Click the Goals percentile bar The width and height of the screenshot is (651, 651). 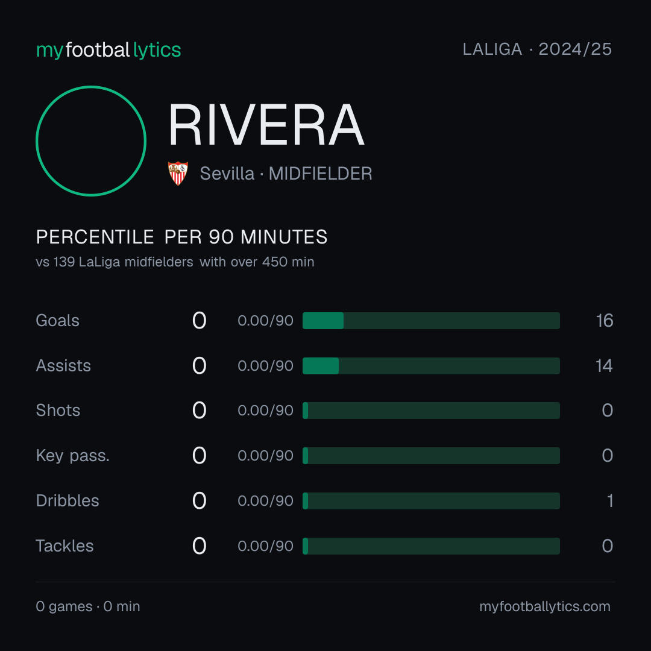click(431, 321)
